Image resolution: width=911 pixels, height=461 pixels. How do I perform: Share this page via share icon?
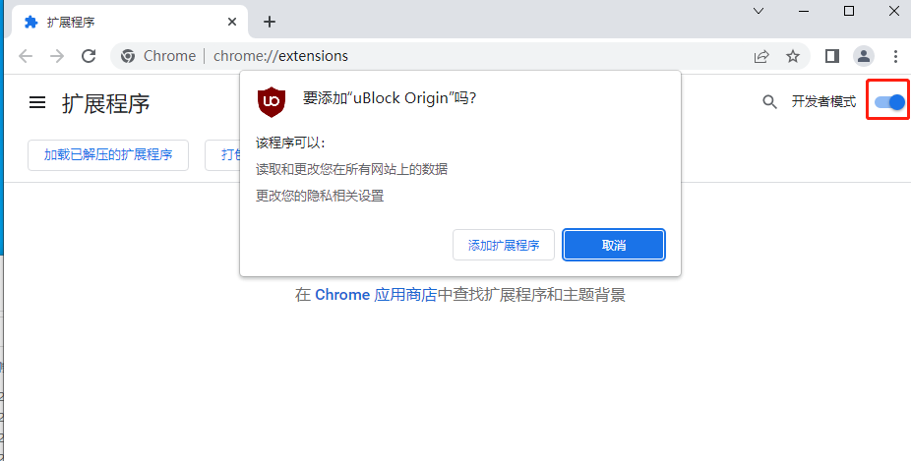(761, 56)
